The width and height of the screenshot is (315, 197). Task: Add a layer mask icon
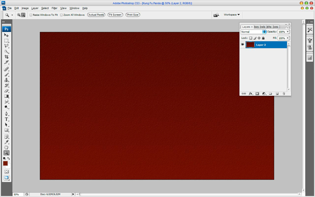(x=257, y=94)
